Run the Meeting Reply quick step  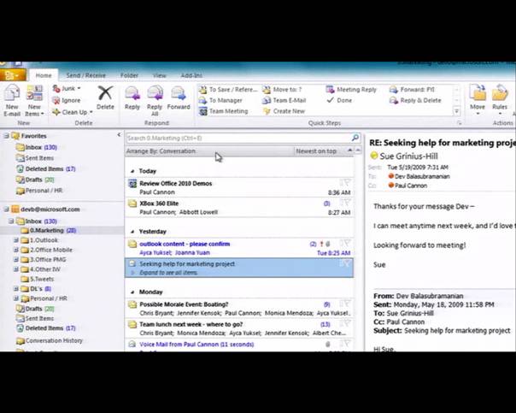click(351, 89)
